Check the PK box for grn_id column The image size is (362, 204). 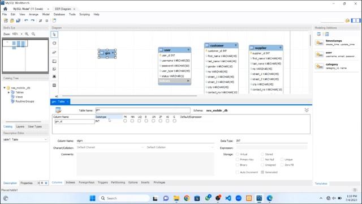(x=125, y=121)
